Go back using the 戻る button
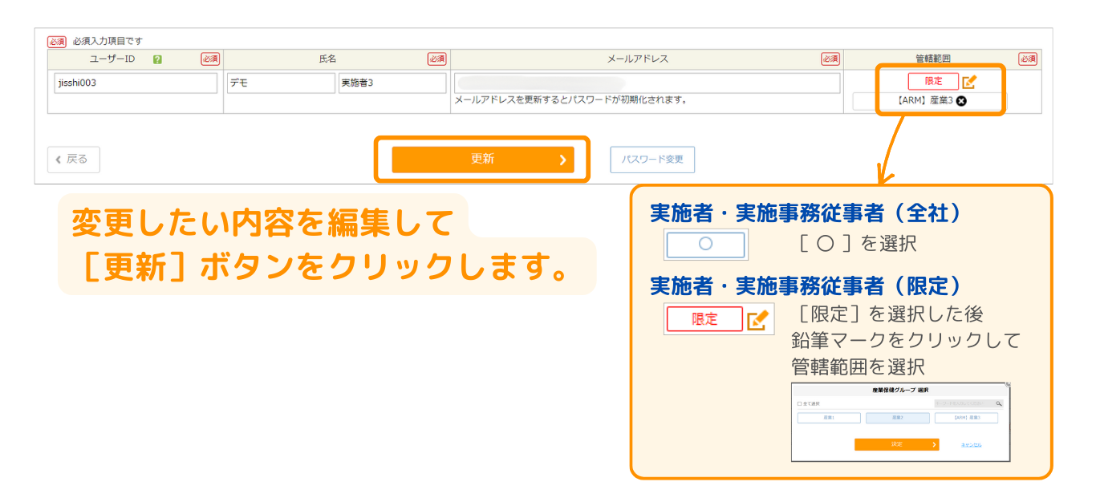The image size is (1096, 502). 73,160
